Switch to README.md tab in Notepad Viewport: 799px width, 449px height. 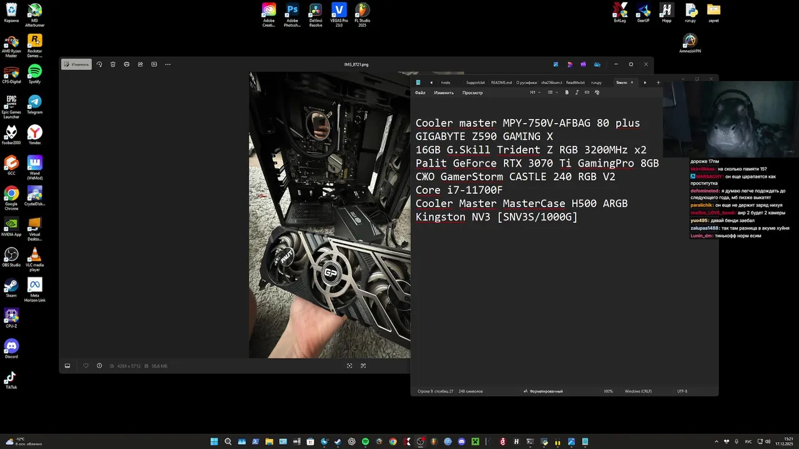click(501, 82)
